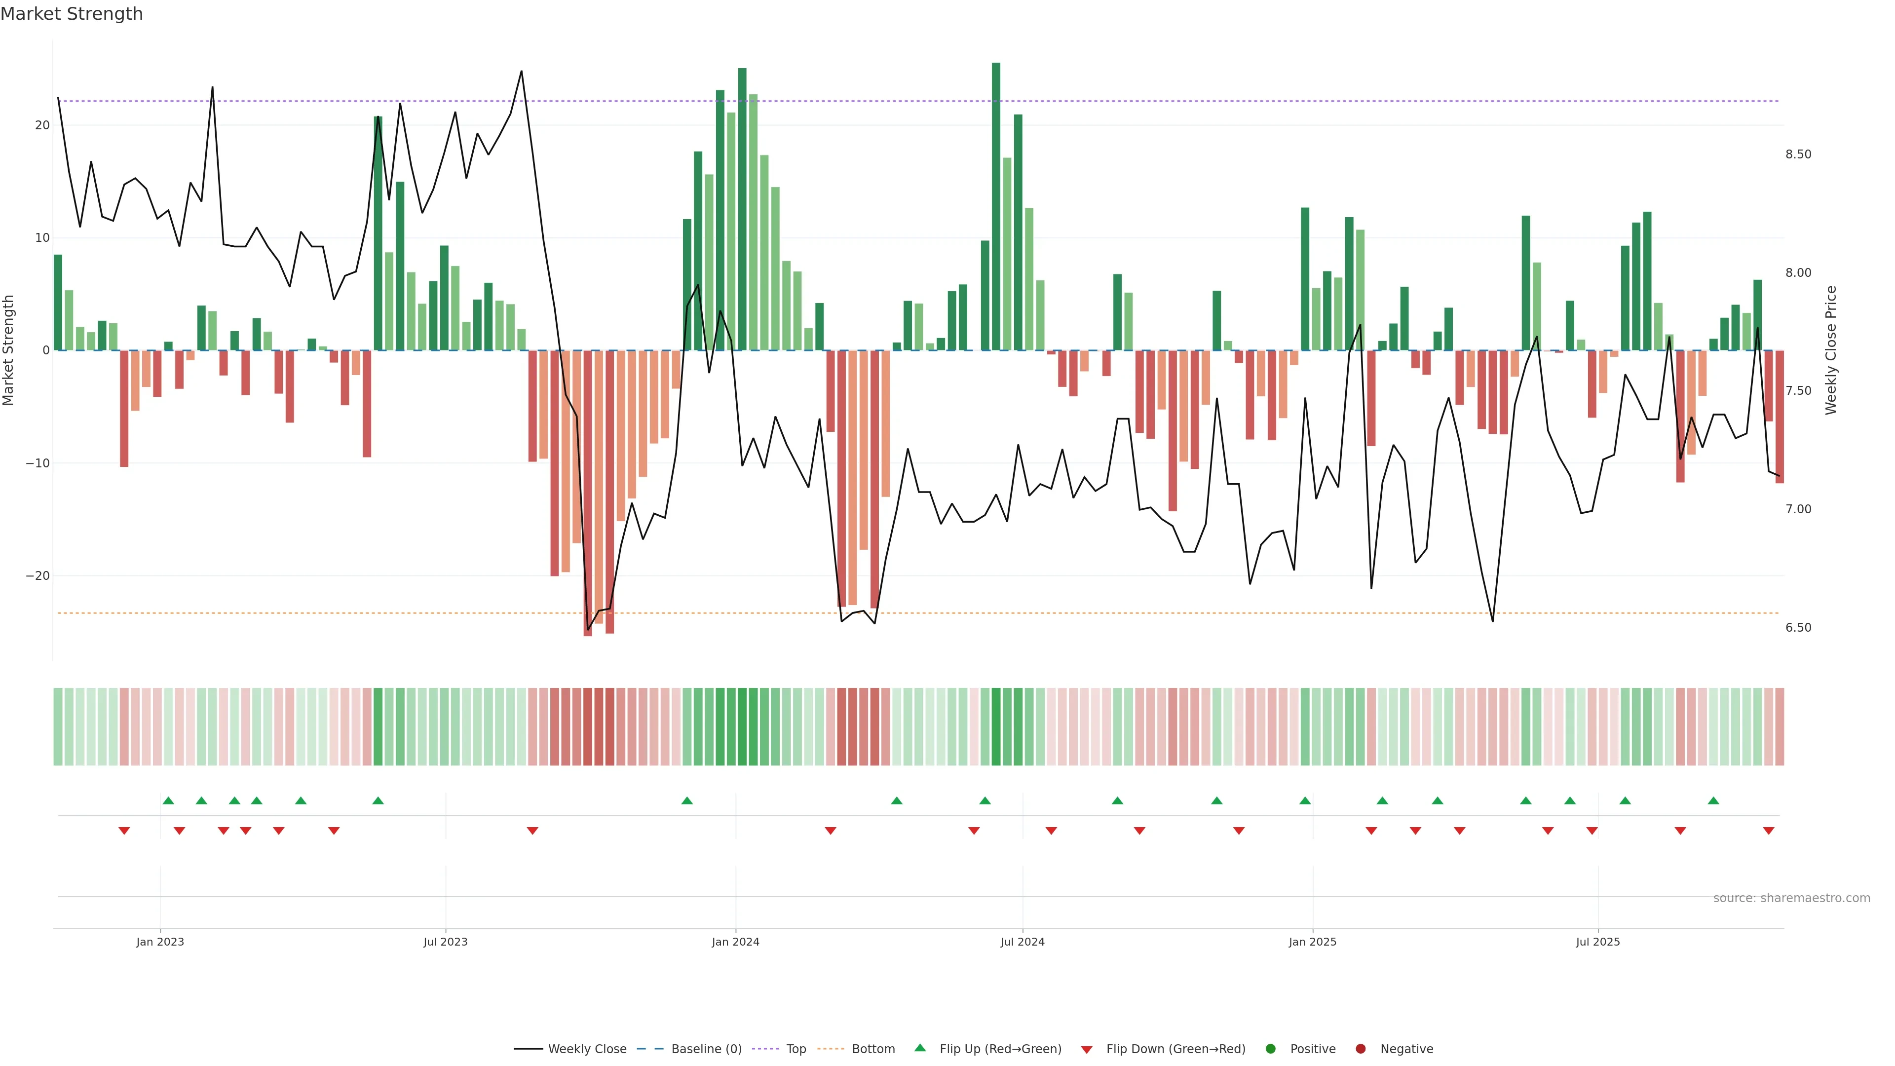Click the 8.50 price axis tick label

(x=1798, y=154)
